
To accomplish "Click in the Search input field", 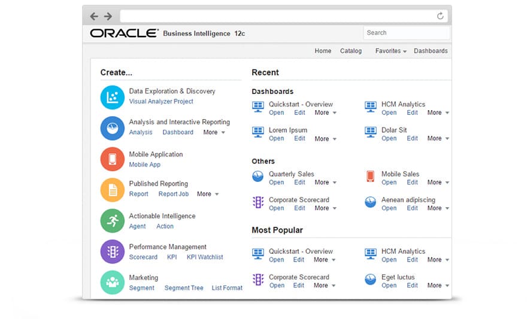I will point(405,33).
